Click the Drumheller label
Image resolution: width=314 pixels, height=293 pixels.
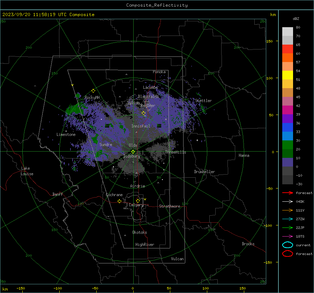pos(204,172)
